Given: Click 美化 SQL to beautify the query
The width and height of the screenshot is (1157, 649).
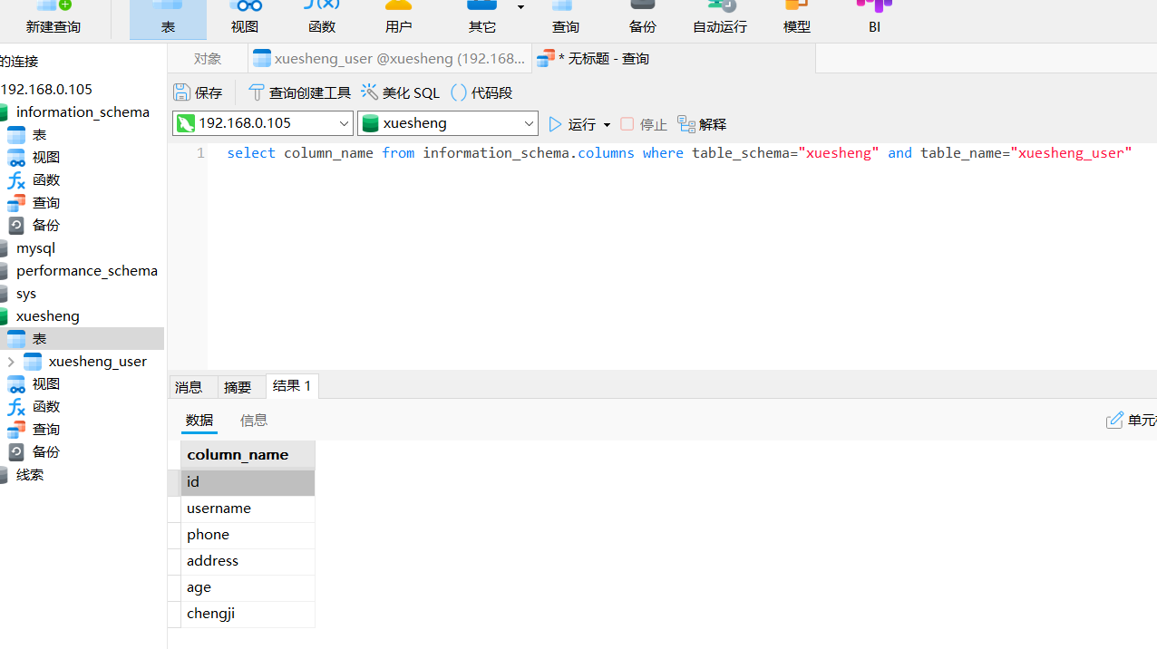Looking at the screenshot, I should coord(400,92).
